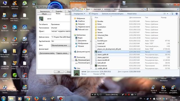The image size is (180, 101).
Task: Click the Рабочая папка input field
Action: click(61, 37)
